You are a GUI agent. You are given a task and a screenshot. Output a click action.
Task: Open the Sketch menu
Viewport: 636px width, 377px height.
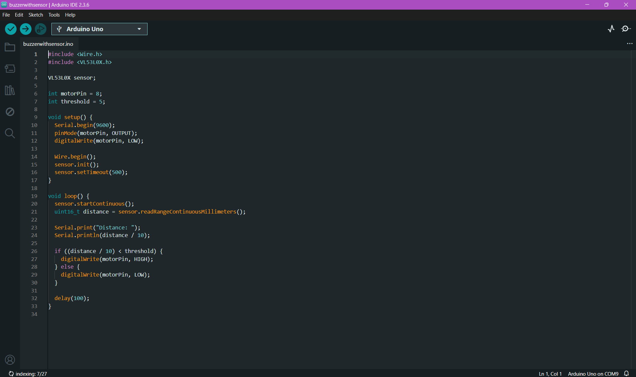[x=35, y=15]
